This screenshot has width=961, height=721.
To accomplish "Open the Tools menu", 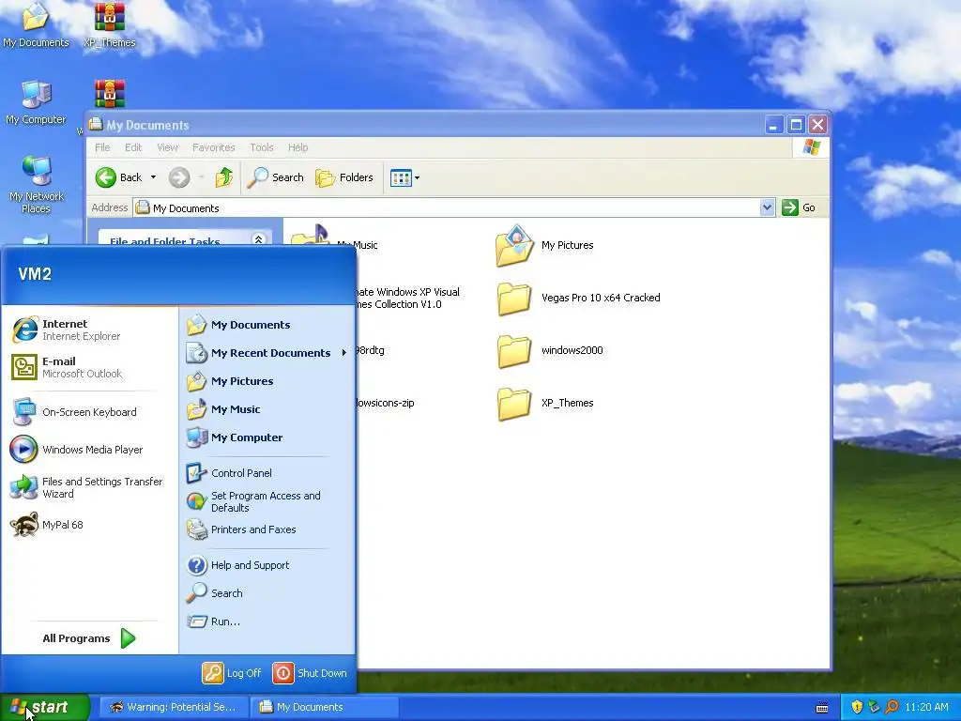I will [261, 147].
